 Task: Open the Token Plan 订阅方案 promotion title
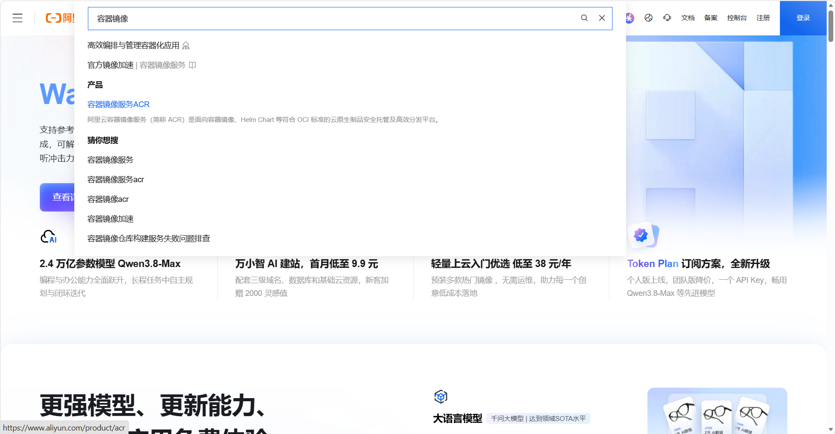click(x=698, y=264)
